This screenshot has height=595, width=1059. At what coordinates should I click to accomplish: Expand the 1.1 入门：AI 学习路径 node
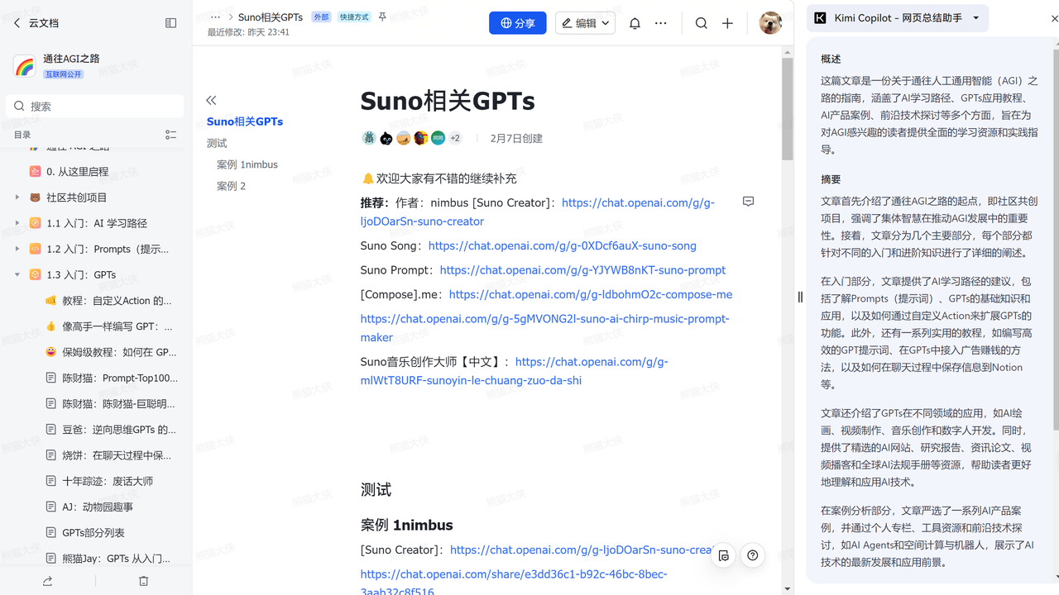click(17, 223)
